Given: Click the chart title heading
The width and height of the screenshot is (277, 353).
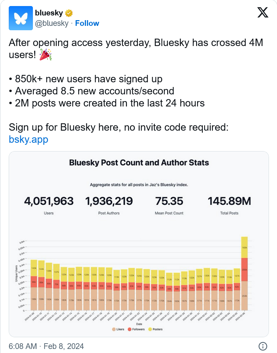Looking at the screenshot, I should coord(139,163).
